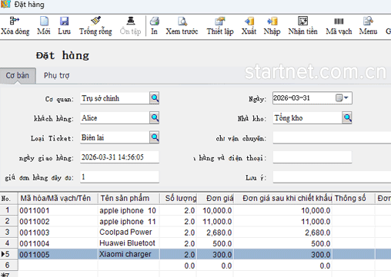
Task: Select product cell Huawei Bluetoot
Action: tap(129, 243)
